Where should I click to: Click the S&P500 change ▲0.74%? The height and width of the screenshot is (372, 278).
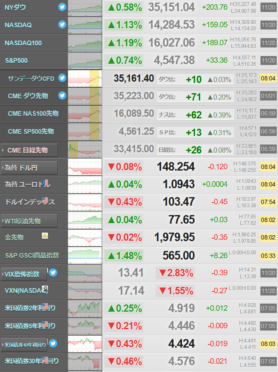point(124,60)
